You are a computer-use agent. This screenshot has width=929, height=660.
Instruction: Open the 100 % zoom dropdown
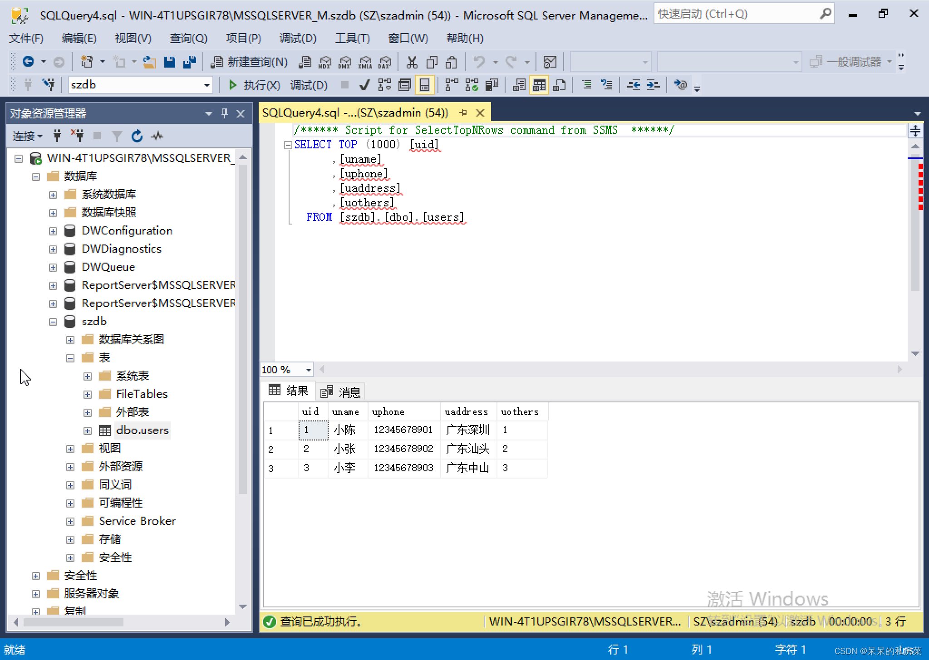308,370
